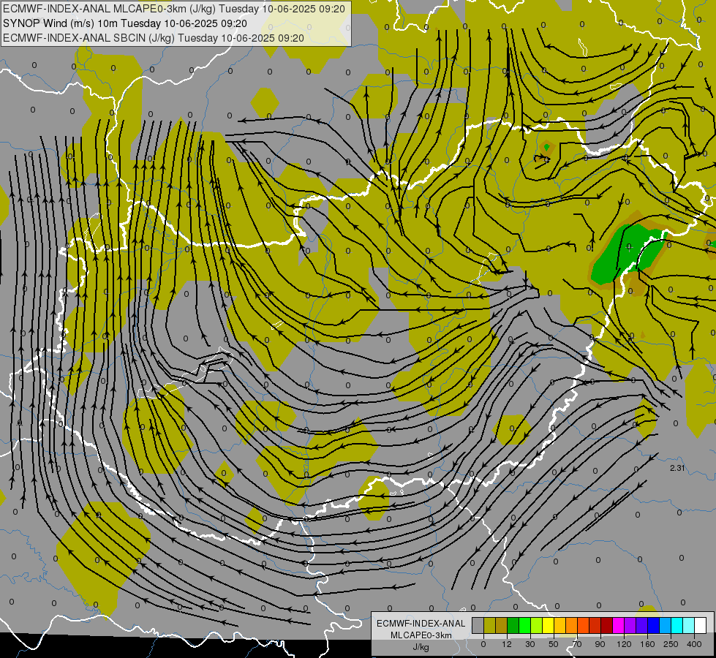Viewport: 716px width, 658px height.
Task: Click the 2.31 value on the map
Action: point(677,468)
